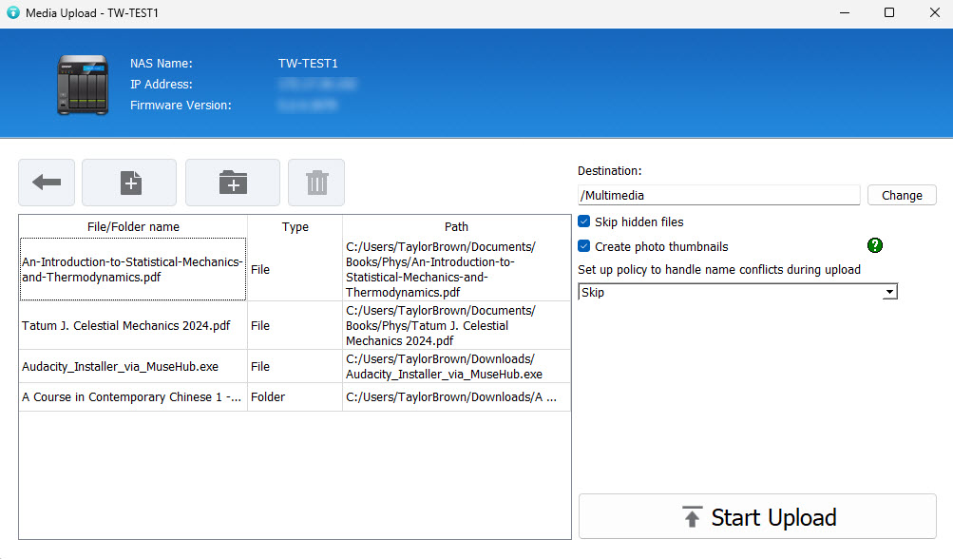Click the trash delete icon

(316, 183)
